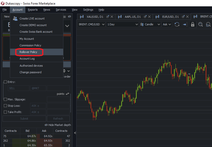The width and height of the screenshot is (212, 147).
Task: Open the View menu
Action: point(75,10)
